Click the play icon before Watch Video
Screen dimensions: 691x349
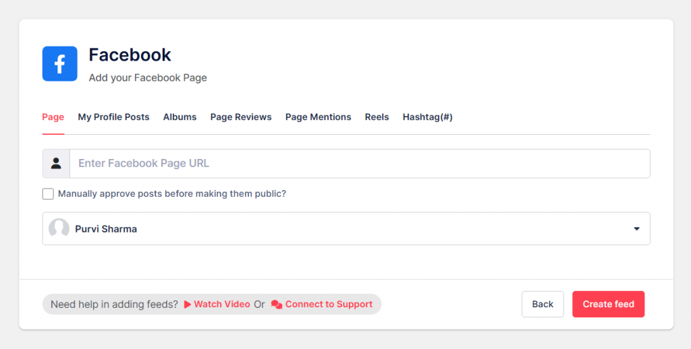click(x=188, y=305)
